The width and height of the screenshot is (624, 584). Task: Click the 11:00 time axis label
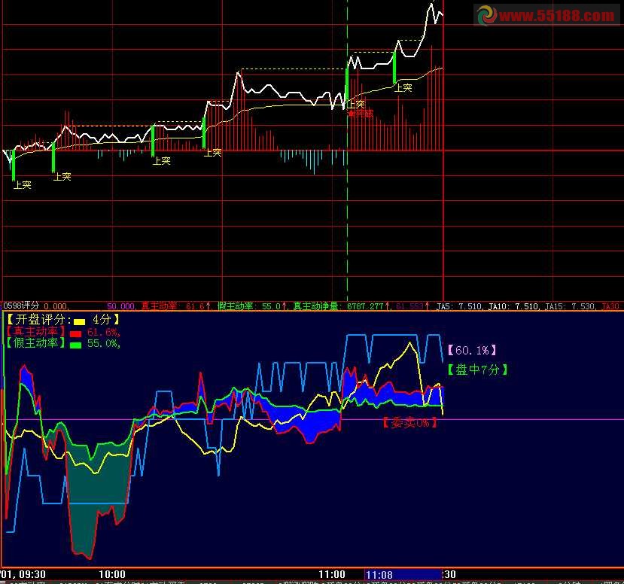click(x=332, y=574)
